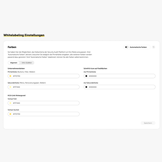Switch to the Allgemein tab
This screenshot has width=162, height=162.
[14, 63]
